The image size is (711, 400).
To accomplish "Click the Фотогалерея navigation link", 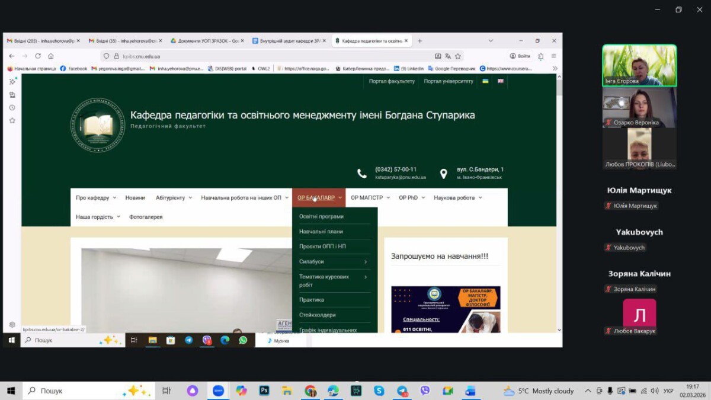I will (146, 217).
